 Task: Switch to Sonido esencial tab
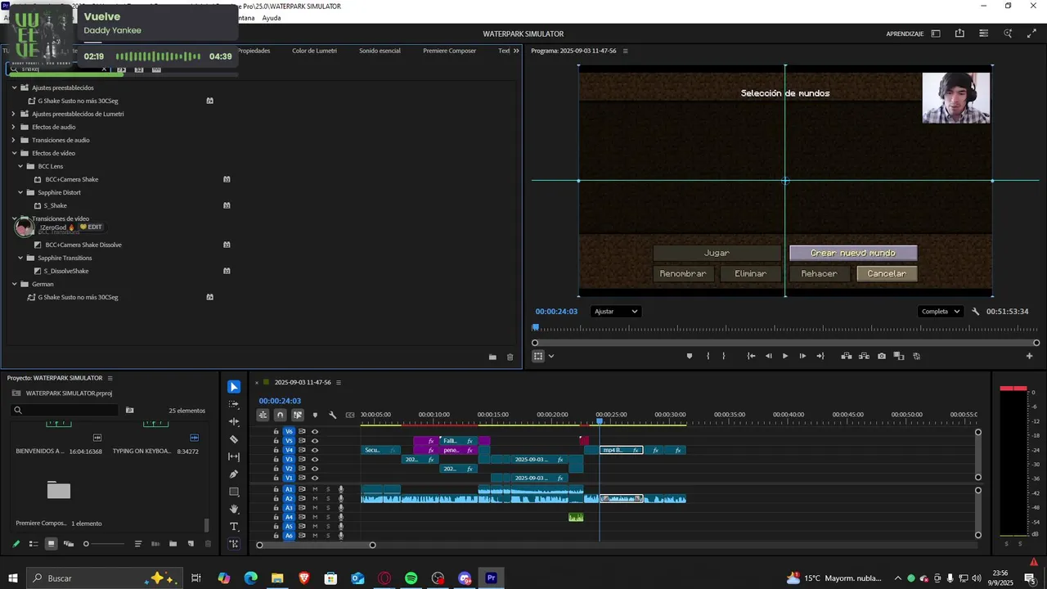pos(380,51)
